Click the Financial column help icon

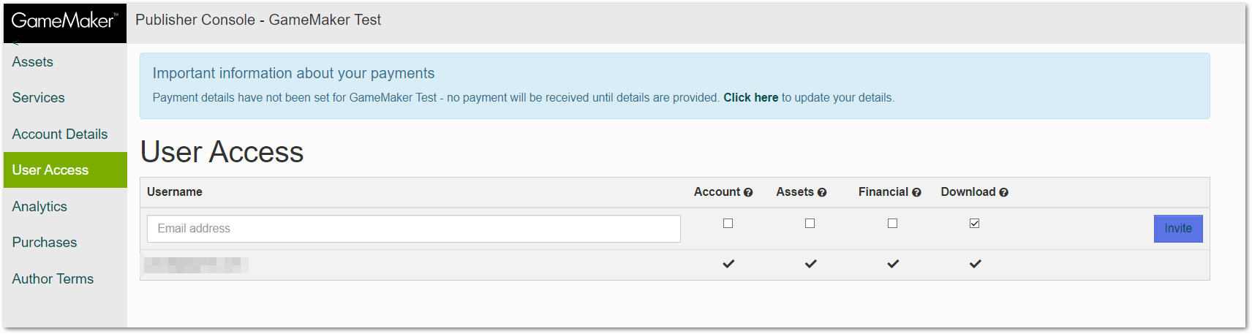(x=916, y=192)
